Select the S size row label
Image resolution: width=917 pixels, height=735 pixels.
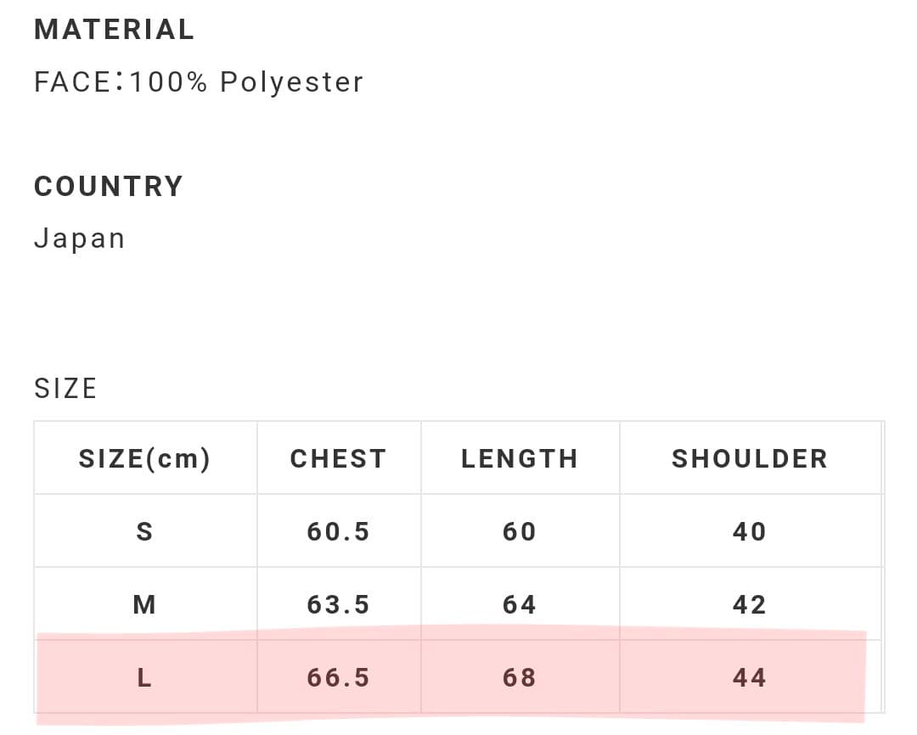144,532
